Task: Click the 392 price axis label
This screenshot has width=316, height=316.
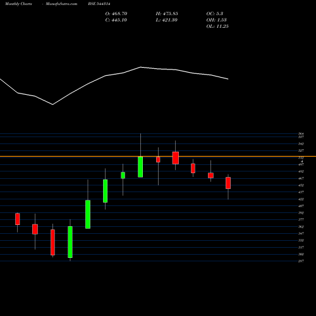Action: pos(301,213)
